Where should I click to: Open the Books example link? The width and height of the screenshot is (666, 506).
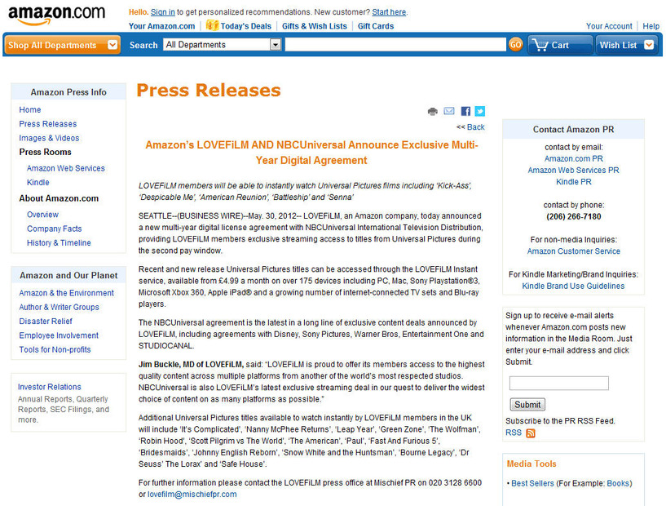[618, 483]
